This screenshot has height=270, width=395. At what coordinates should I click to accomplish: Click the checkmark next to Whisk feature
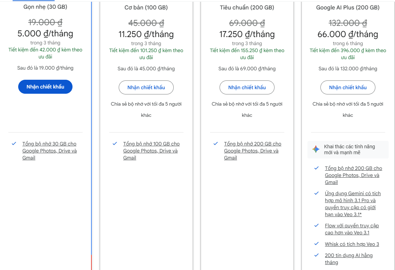[317, 244]
